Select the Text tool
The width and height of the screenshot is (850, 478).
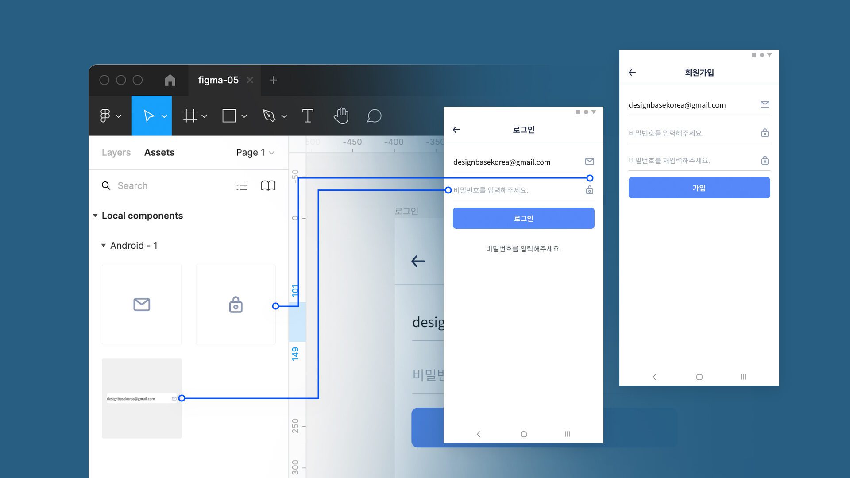click(308, 116)
